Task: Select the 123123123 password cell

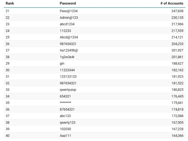Action: pyautogui.click(x=68, y=77)
